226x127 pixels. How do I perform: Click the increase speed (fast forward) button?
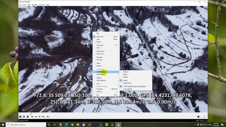pos(40,117)
